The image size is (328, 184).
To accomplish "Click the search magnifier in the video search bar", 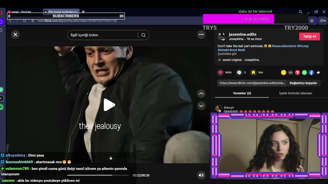I will point(143,35).
